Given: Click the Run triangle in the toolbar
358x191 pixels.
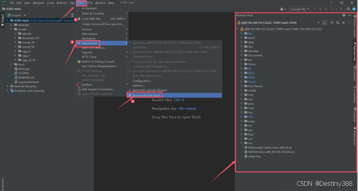Looking at the screenshot, I should coord(315,9).
